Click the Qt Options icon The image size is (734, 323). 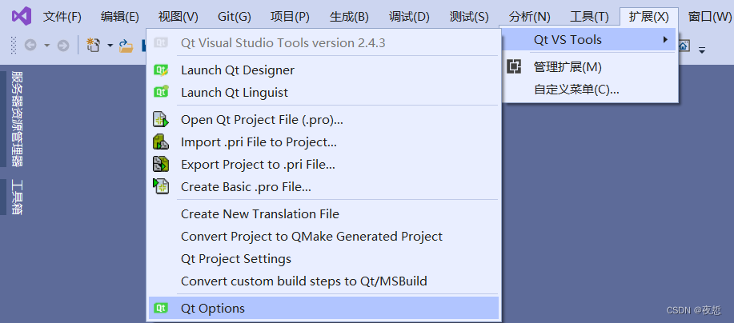(x=161, y=309)
